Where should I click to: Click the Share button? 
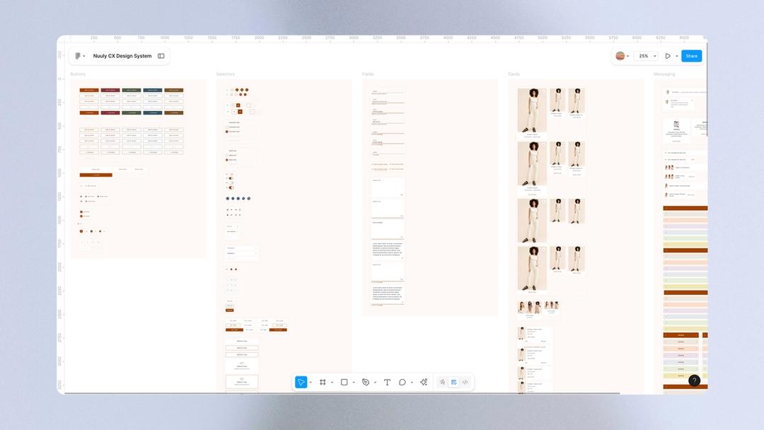click(691, 55)
